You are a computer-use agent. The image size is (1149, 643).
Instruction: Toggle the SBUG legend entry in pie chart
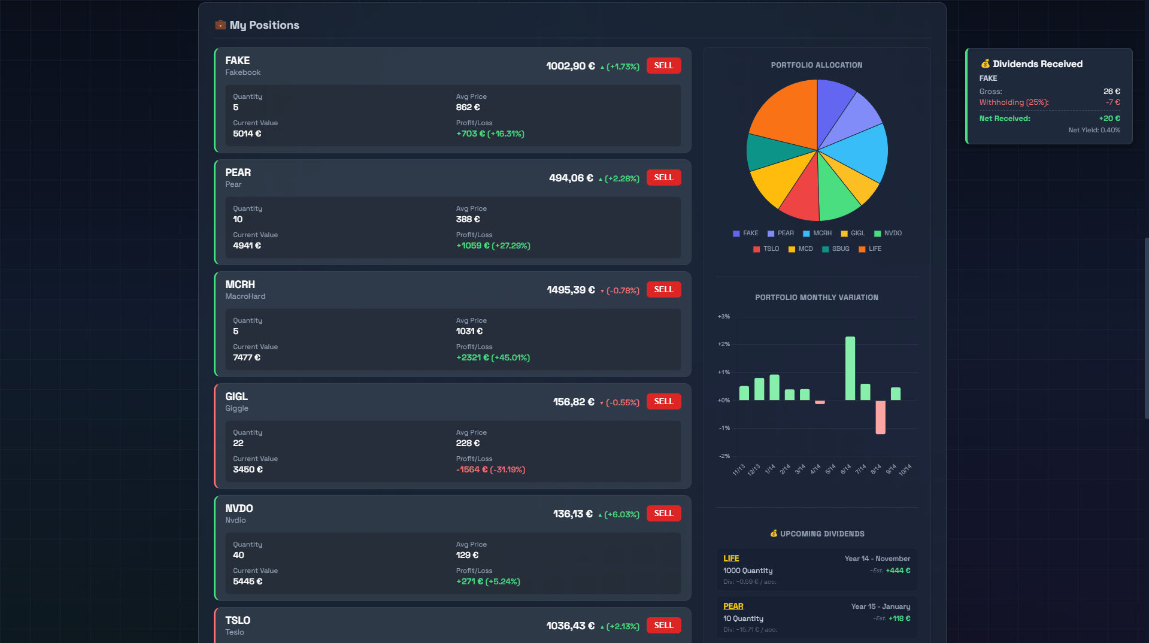[835, 249]
